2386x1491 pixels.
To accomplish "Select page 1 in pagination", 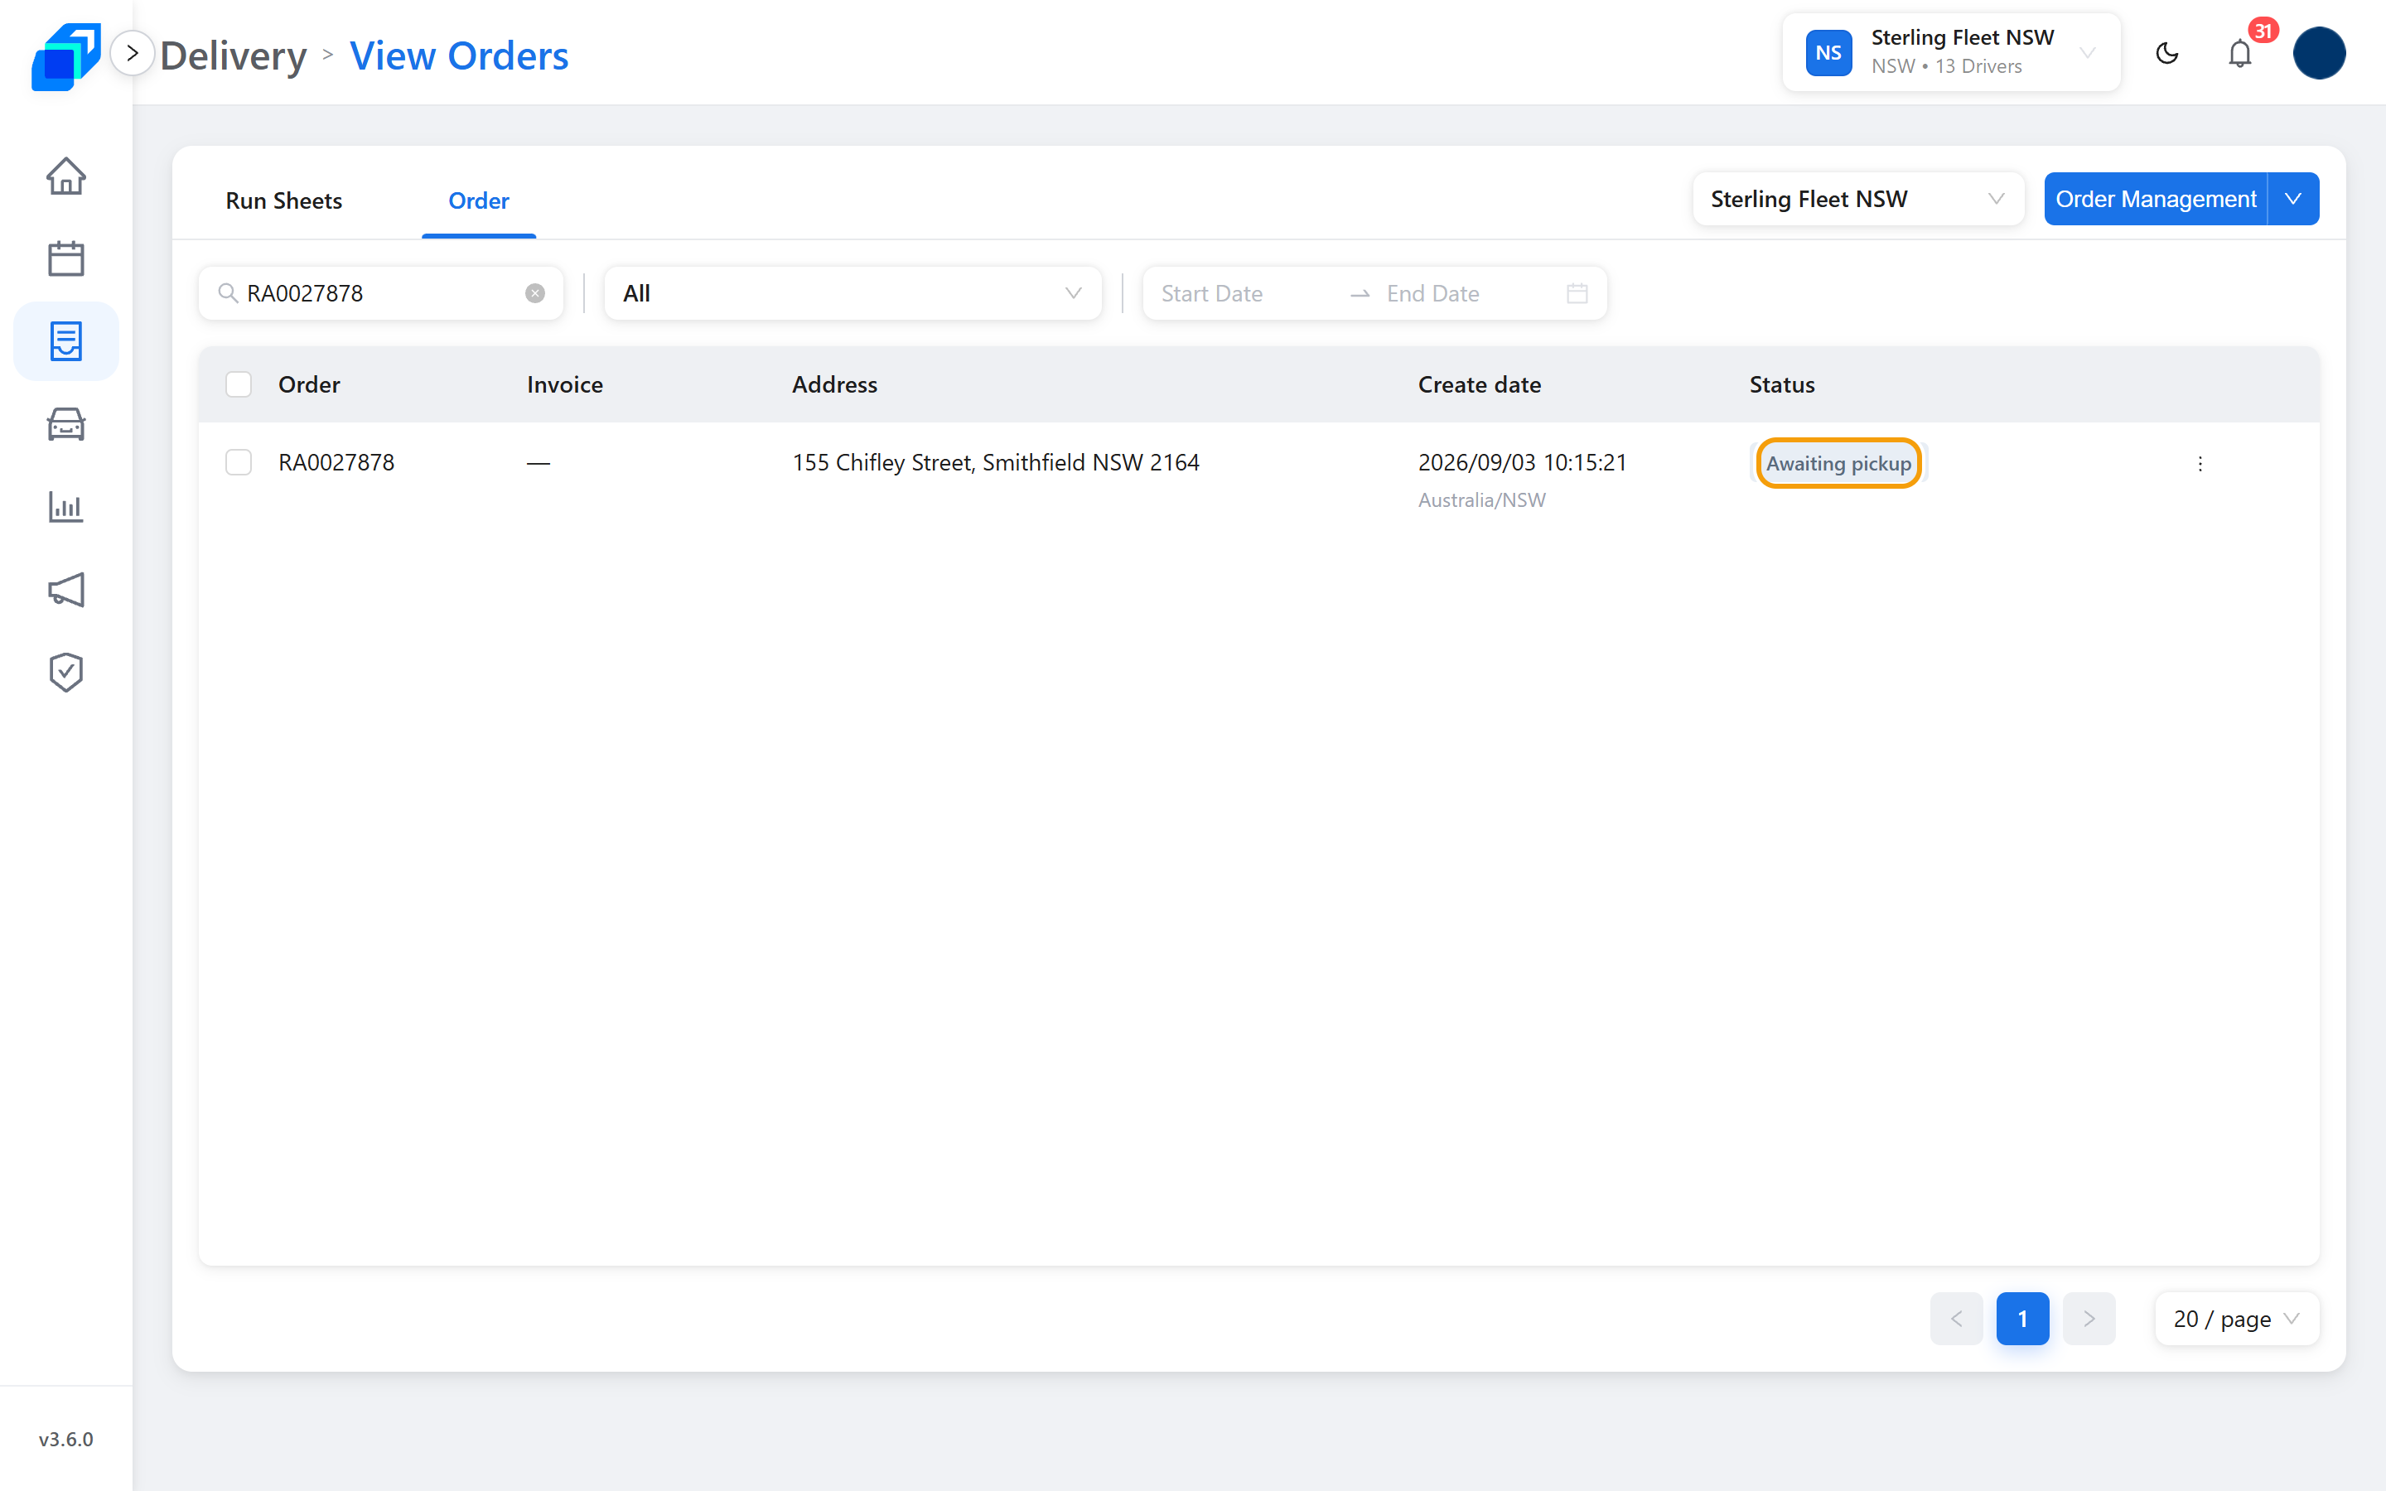I will [2023, 1319].
